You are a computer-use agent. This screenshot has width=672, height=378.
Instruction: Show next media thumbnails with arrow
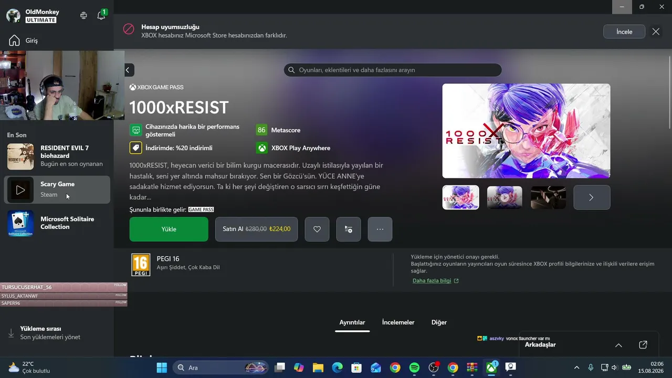(592, 197)
